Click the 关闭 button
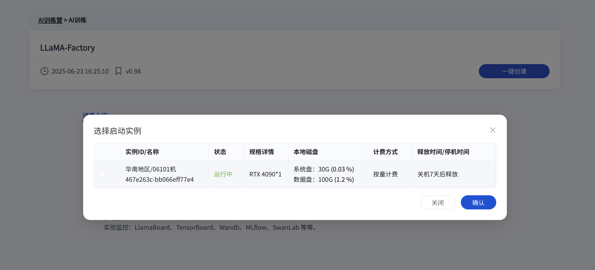595x270 pixels. tap(438, 202)
